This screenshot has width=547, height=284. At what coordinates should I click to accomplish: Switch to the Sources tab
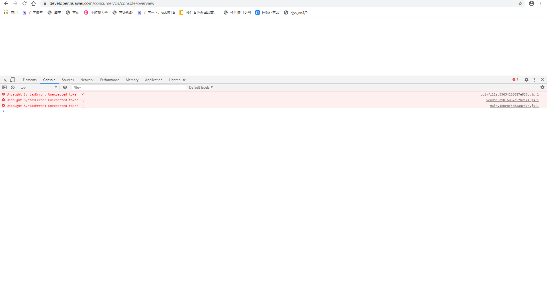click(x=68, y=80)
